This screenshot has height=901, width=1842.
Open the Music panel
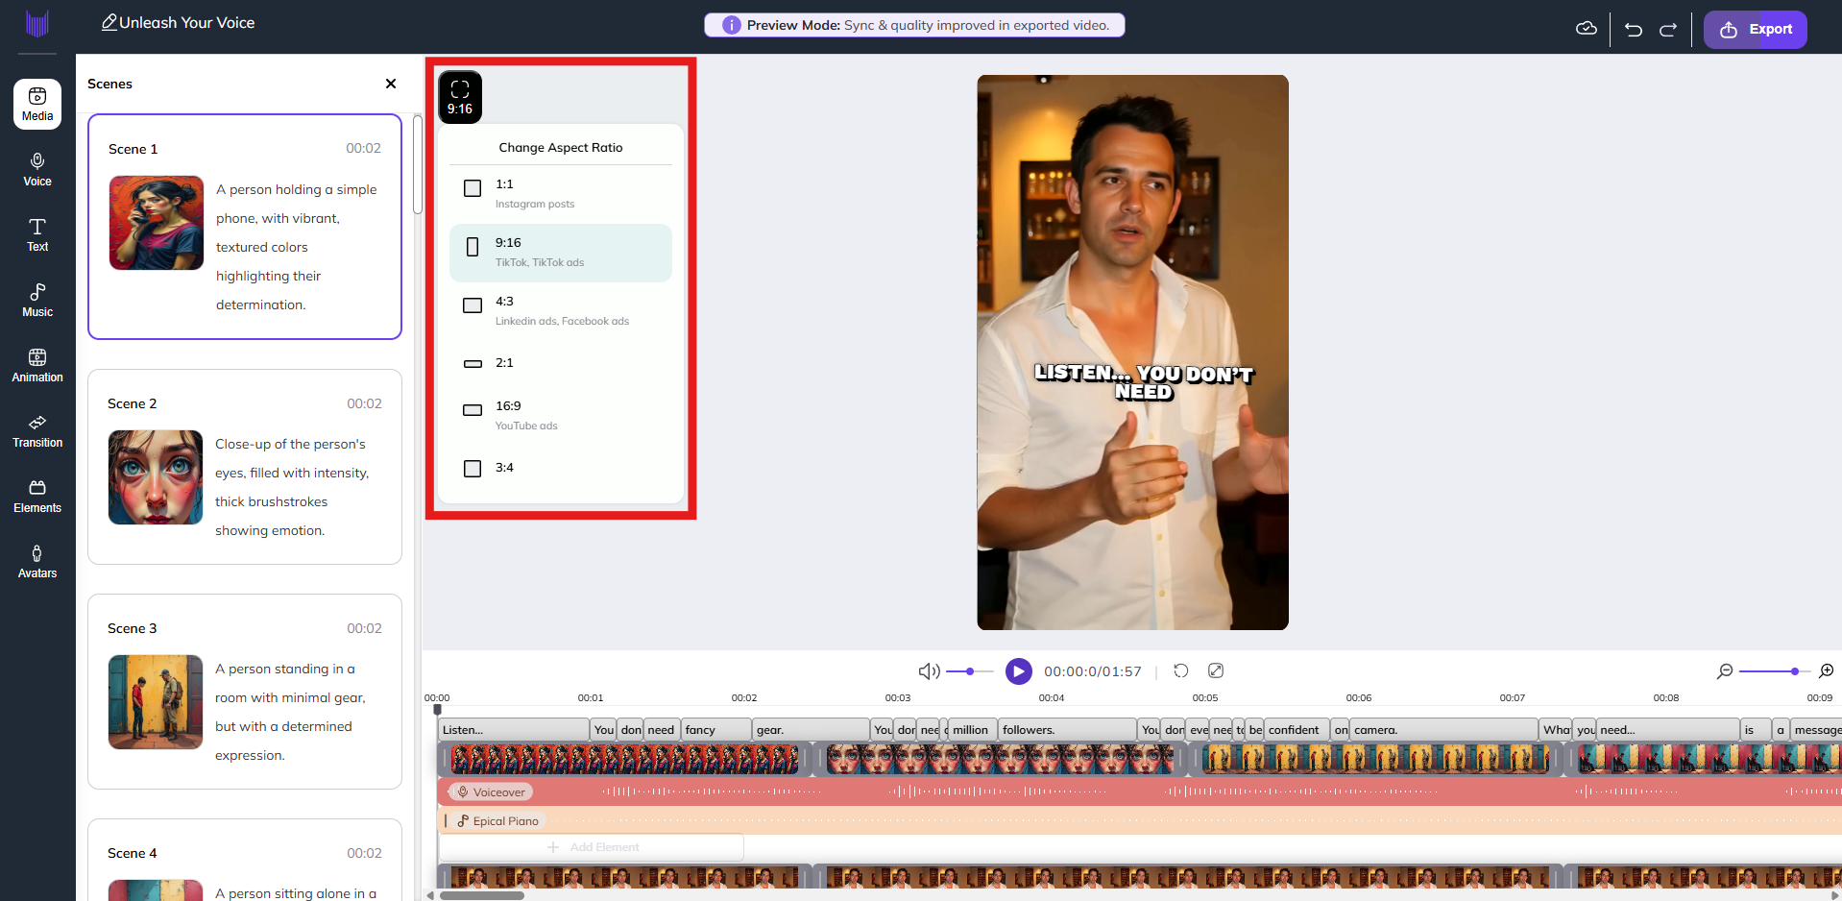(37, 300)
